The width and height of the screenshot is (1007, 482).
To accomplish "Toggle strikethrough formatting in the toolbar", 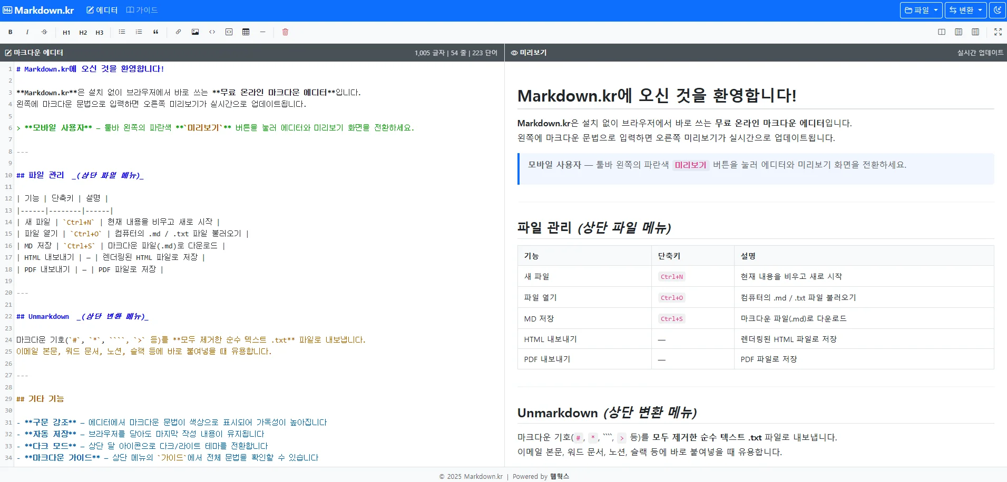I will (x=45, y=32).
